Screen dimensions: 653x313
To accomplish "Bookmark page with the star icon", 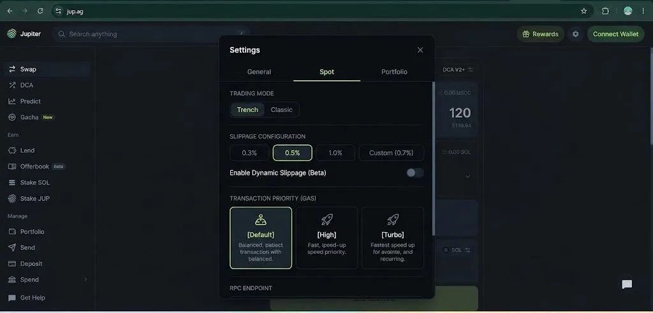I will [584, 11].
